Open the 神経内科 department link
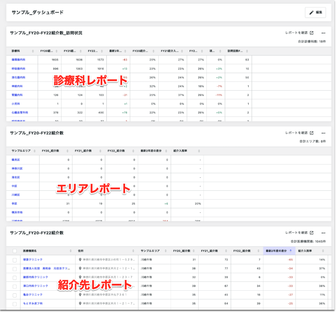Viewport: 336px width, 312px height. [17, 86]
